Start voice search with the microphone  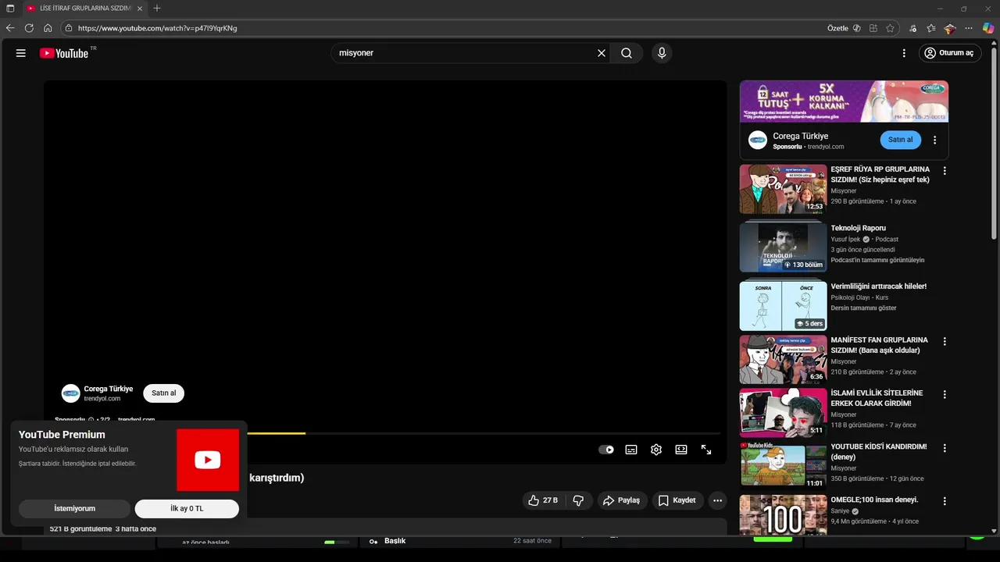(662, 53)
